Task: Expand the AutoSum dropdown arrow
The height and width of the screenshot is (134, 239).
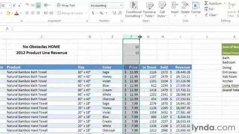Action: coord(224,3)
